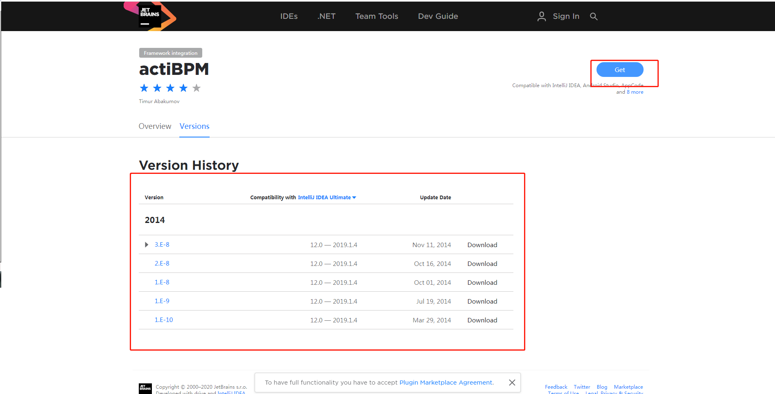Screen dimensions: 775x394
Task: Open the search magnifier icon
Action: (x=594, y=16)
